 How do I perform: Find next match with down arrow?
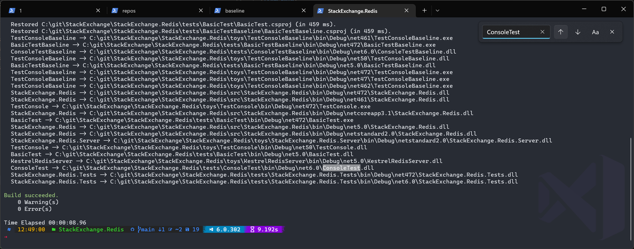577,32
